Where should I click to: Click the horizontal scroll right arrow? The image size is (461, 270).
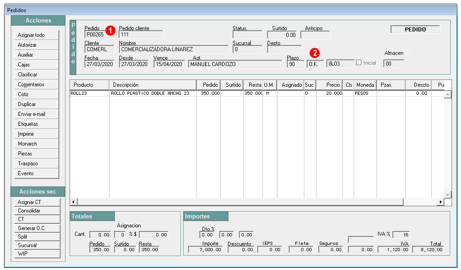[x=440, y=202]
